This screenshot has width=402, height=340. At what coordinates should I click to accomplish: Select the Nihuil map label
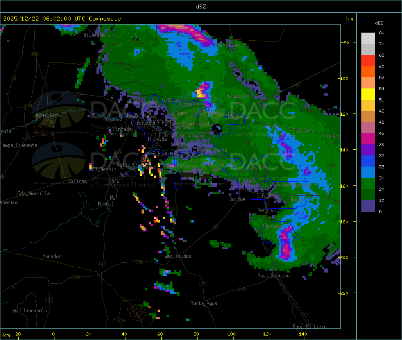(105, 204)
